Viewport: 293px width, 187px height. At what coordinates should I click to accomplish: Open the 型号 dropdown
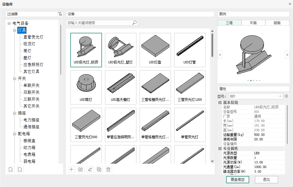pos(280,96)
